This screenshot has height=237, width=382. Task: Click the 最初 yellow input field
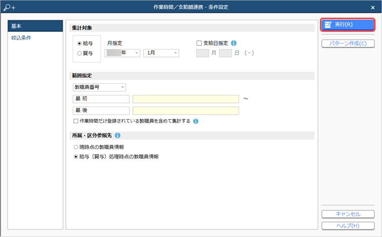[185, 99]
